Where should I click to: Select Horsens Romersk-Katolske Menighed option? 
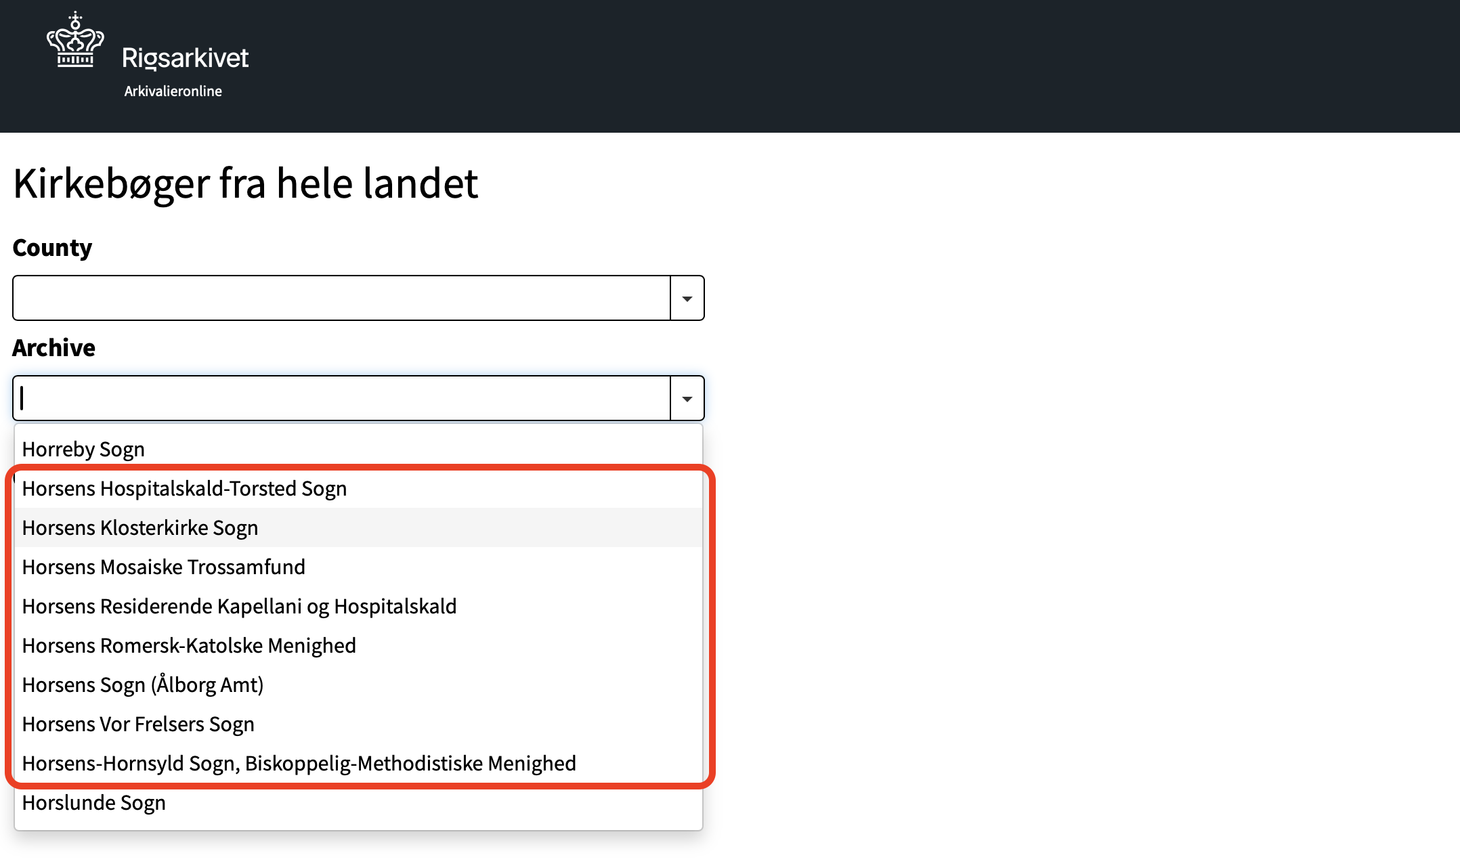(x=358, y=645)
